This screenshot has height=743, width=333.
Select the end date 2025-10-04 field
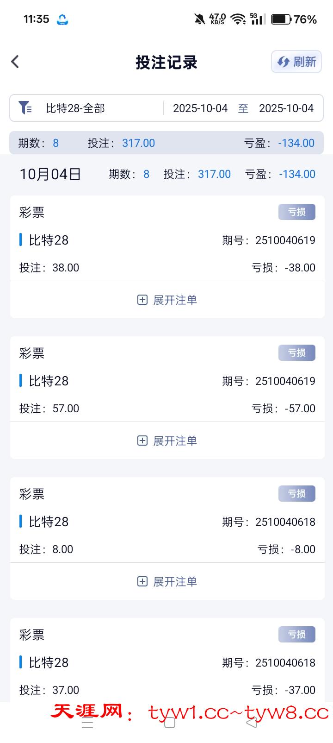click(286, 108)
